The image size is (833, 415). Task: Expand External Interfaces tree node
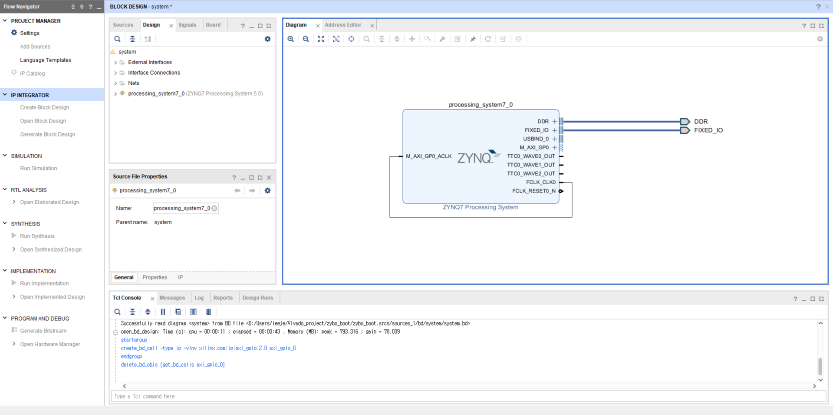point(115,63)
